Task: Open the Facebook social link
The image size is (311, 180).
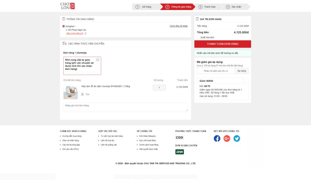Action: 217,139
